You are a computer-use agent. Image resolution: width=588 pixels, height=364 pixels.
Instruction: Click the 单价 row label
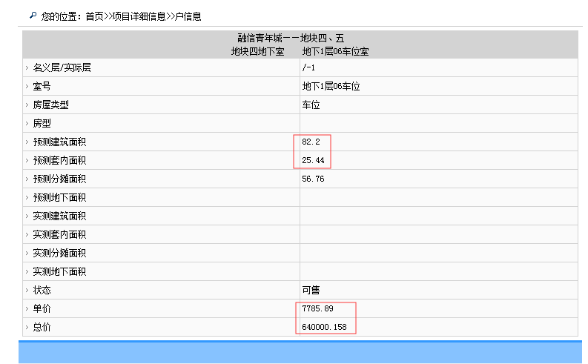click(x=42, y=308)
